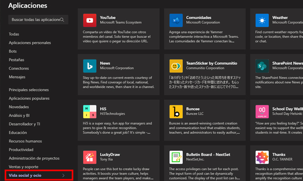Open Productividad category
Image resolution: width=303 pixels, height=181 pixels.
[21, 150]
